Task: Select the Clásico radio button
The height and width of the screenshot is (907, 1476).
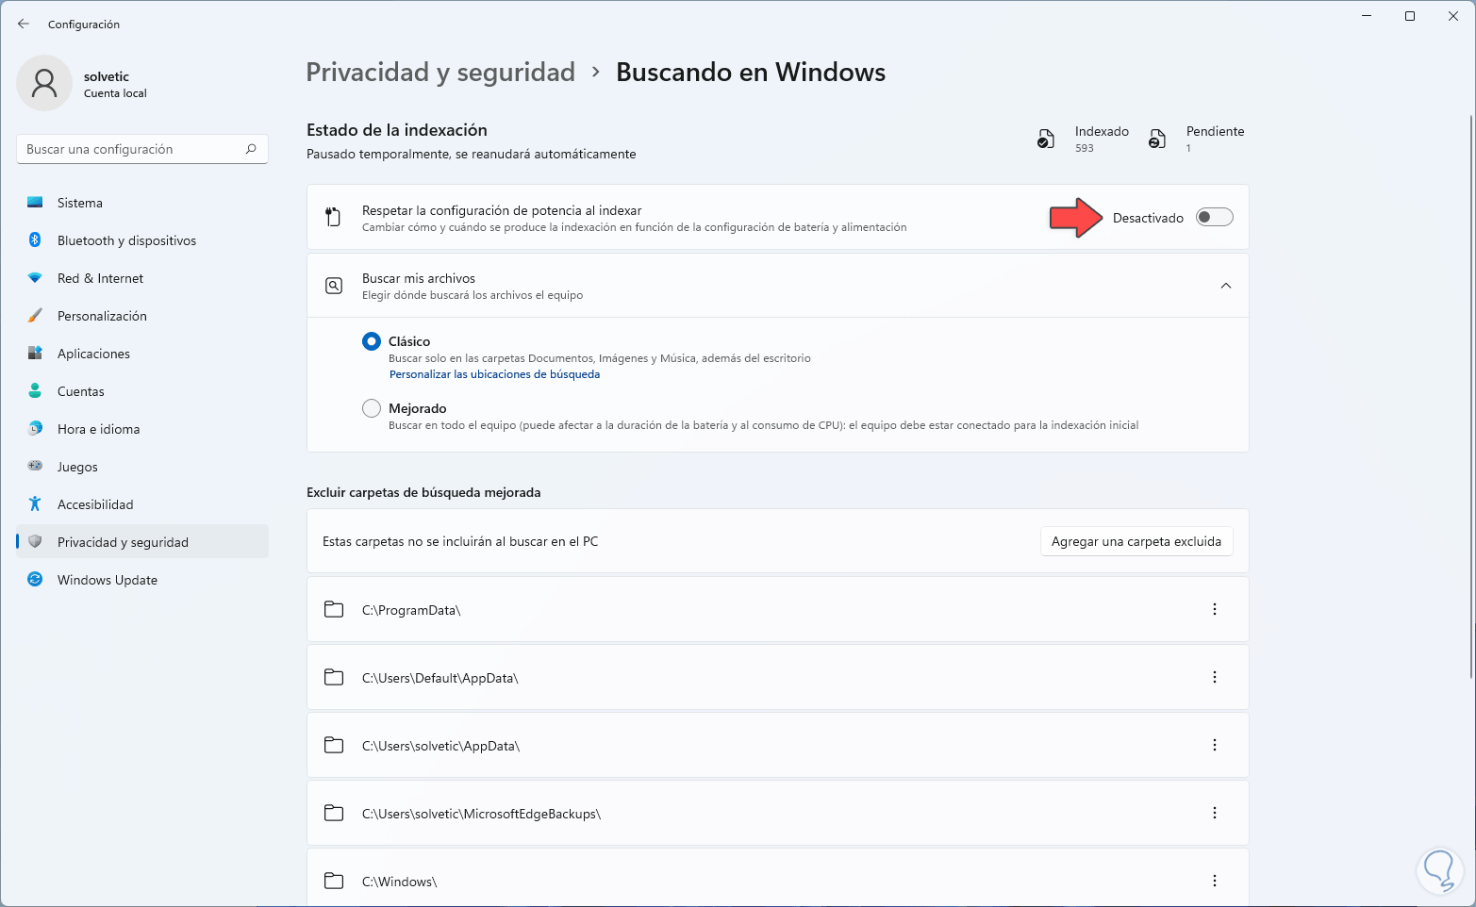Action: pyautogui.click(x=372, y=341)
